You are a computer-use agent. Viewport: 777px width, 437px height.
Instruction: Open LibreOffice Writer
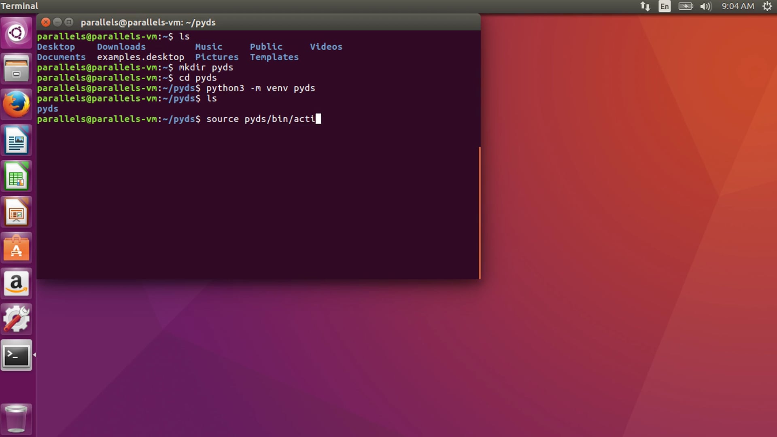(x=17, y=140)
